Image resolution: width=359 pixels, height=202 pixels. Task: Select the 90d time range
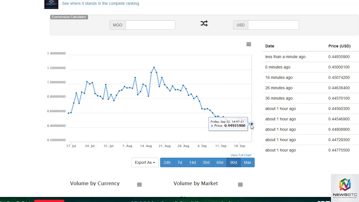pos(234,162)
